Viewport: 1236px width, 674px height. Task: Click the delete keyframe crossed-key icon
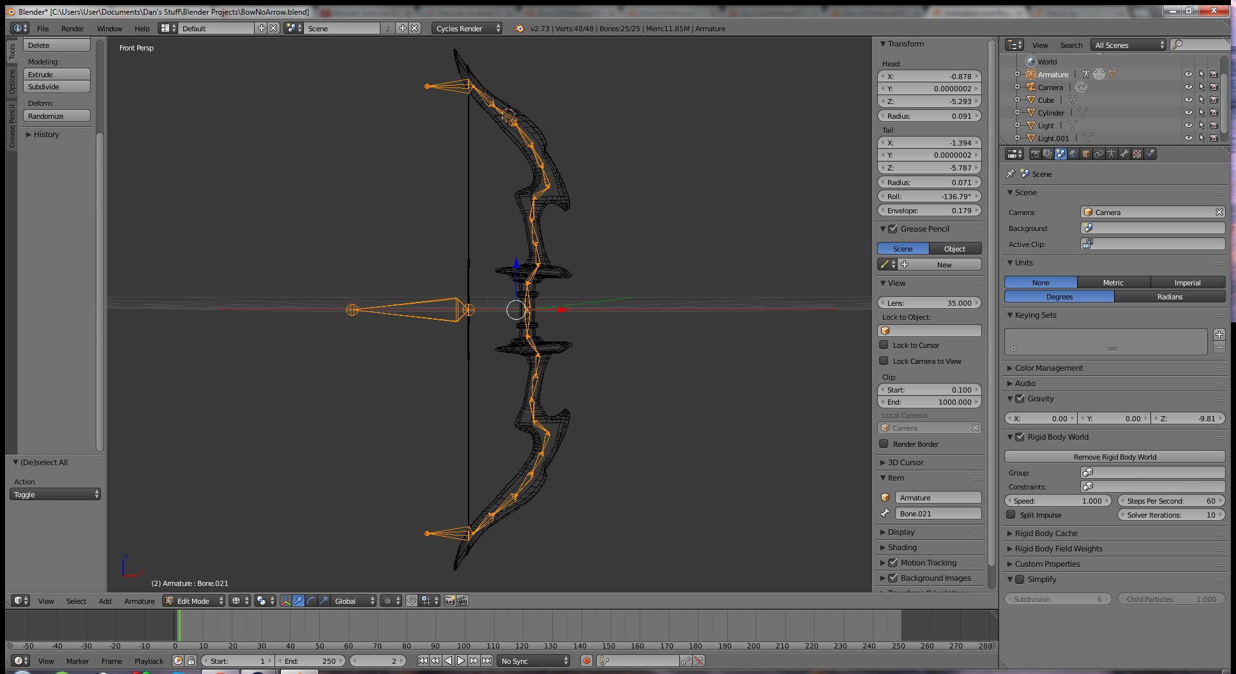[698, 661]
